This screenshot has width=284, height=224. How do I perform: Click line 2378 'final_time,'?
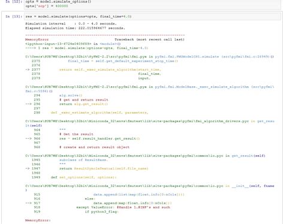pos(96,74)
